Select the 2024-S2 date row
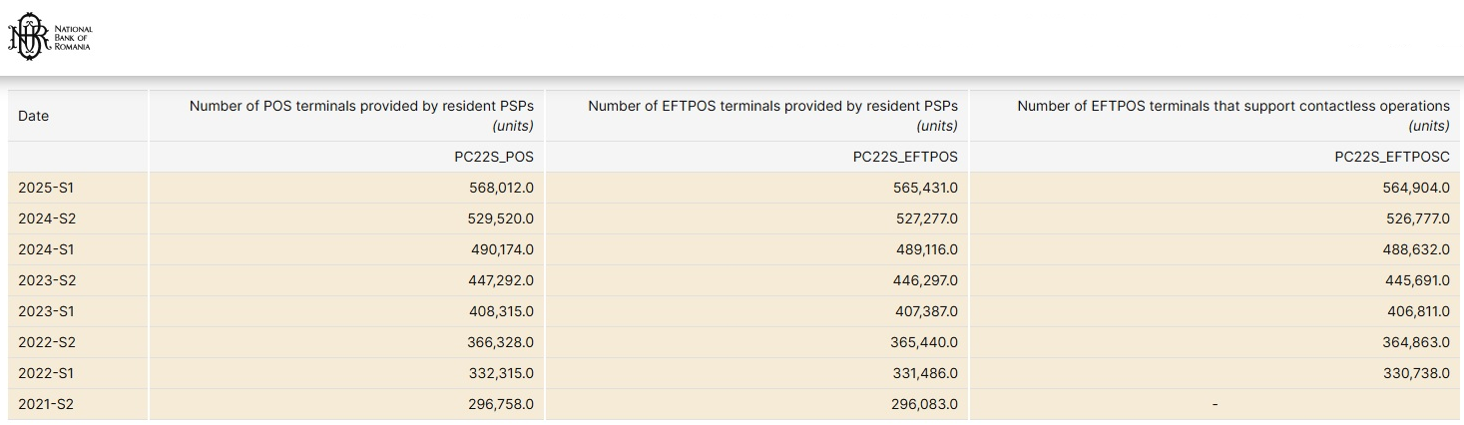The width and height of the screenshot is (1464, 425). tap(47, 218)
